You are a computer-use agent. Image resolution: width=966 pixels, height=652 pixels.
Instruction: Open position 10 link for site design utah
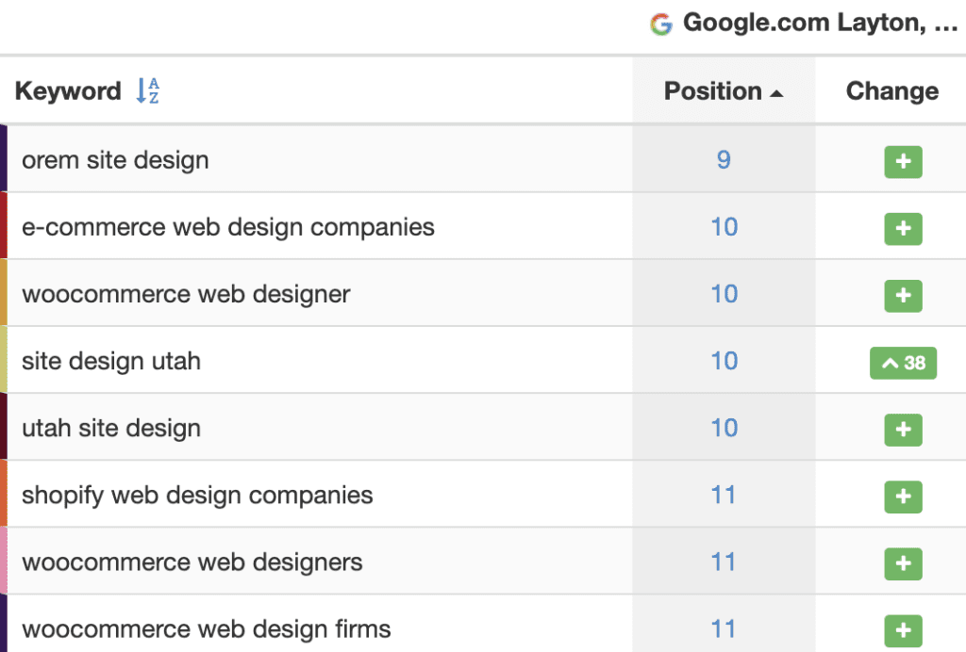click(724, 361)
